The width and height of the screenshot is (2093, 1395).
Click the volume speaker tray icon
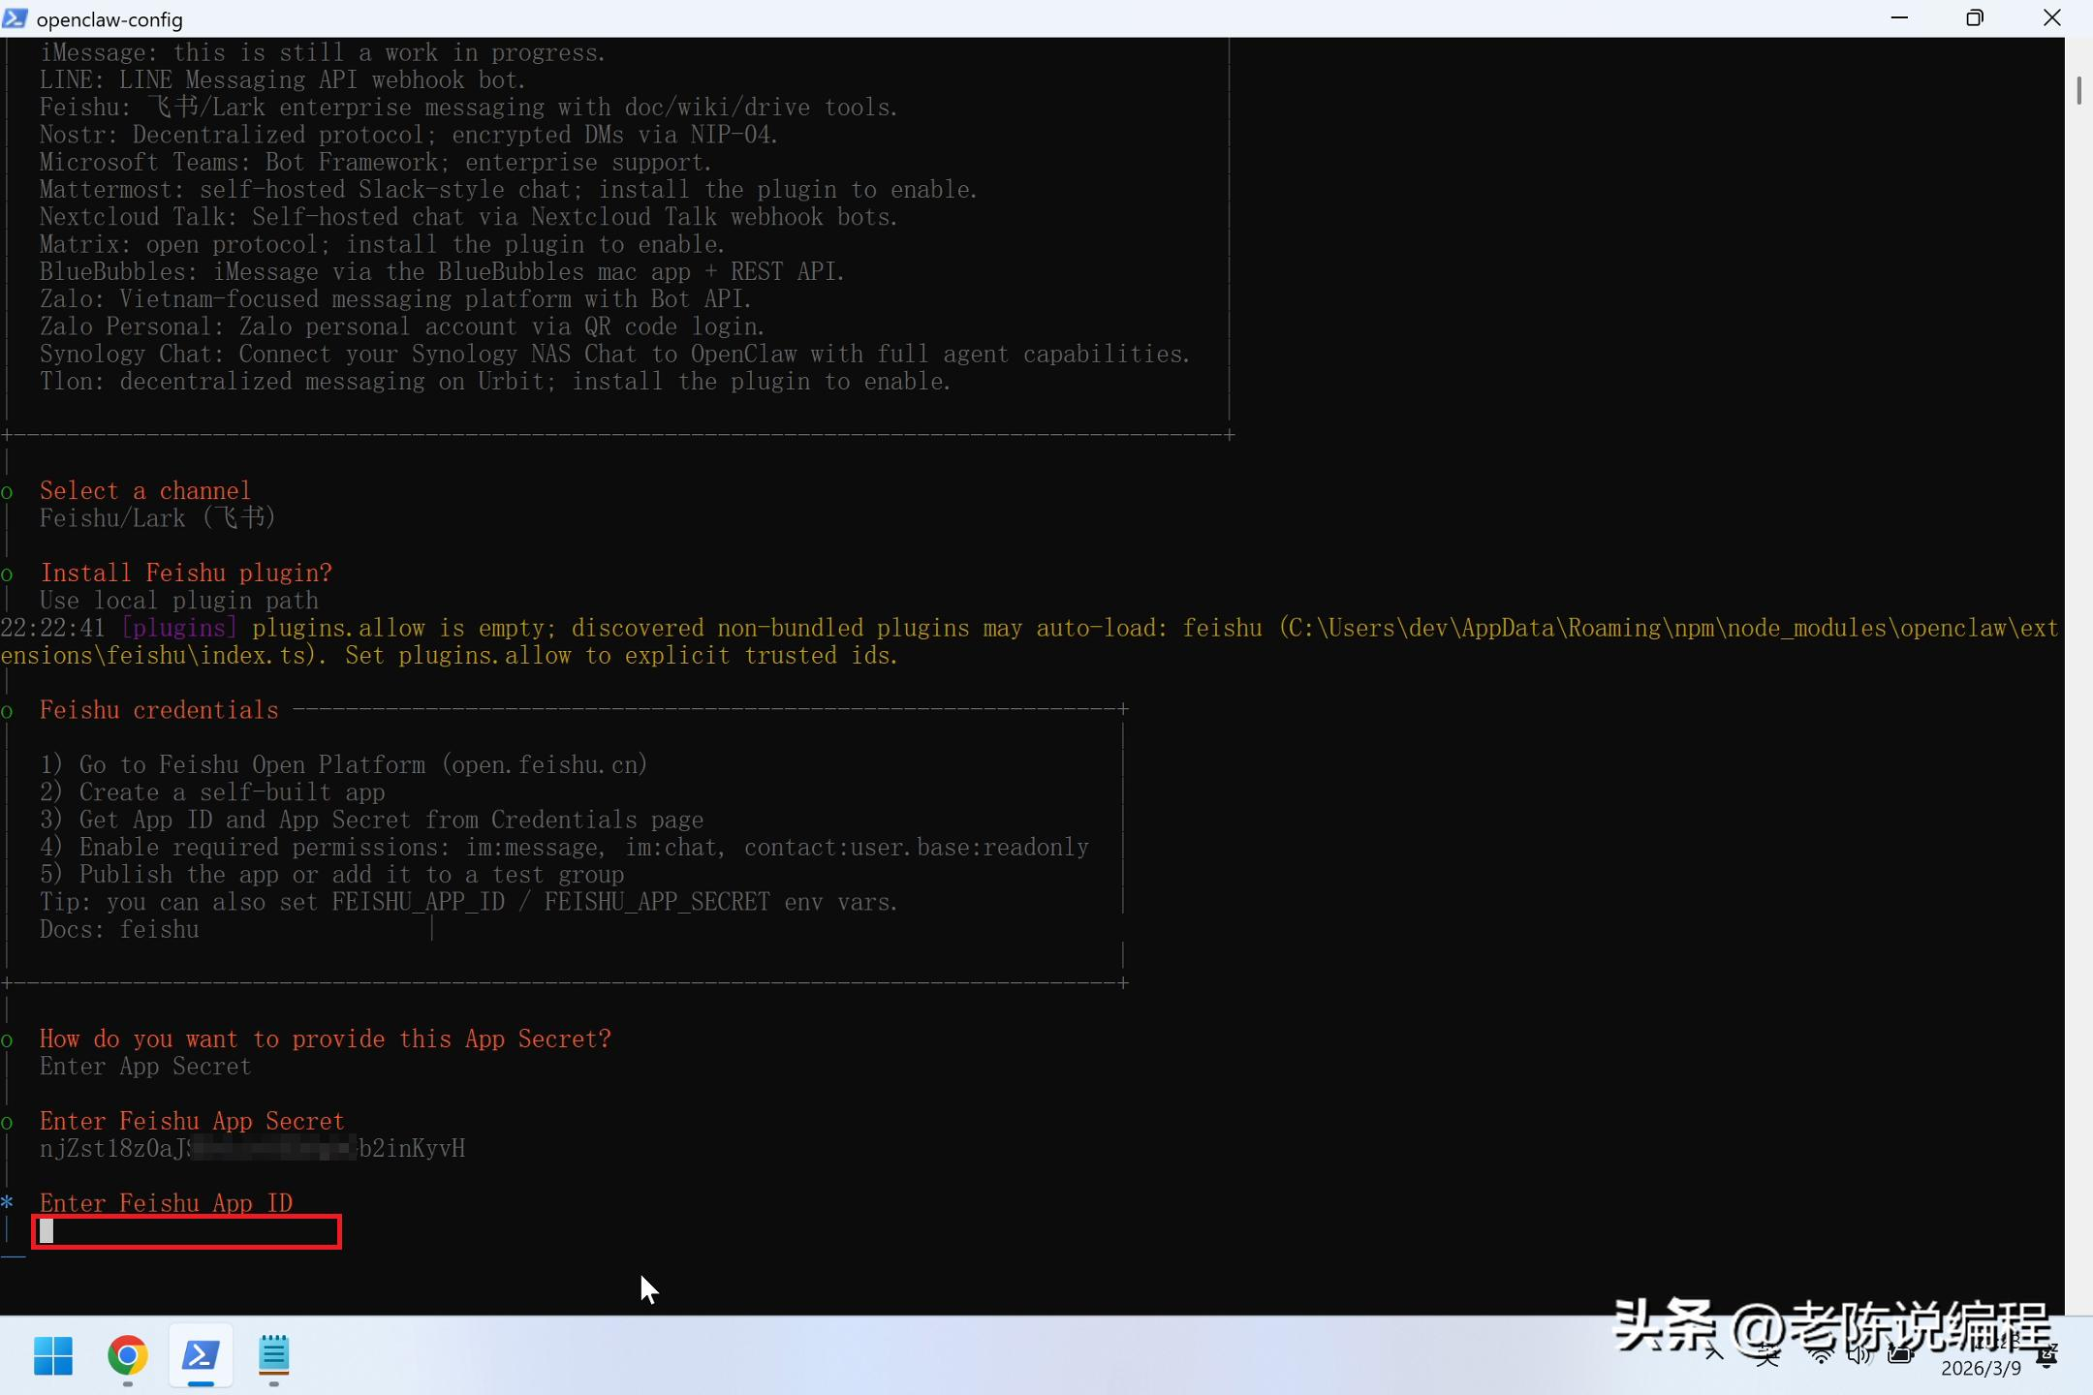1859,1356
